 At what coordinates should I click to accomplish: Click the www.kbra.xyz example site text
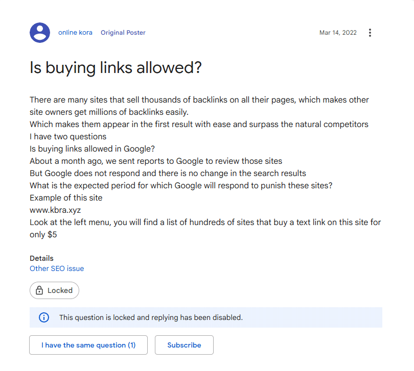(x=56, y=210)
